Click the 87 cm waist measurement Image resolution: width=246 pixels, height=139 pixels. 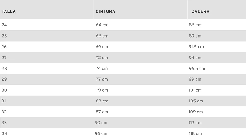coord(102,112)
